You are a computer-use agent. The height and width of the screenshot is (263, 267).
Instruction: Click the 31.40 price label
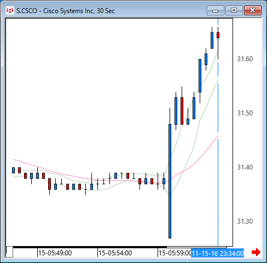[245, 167]
